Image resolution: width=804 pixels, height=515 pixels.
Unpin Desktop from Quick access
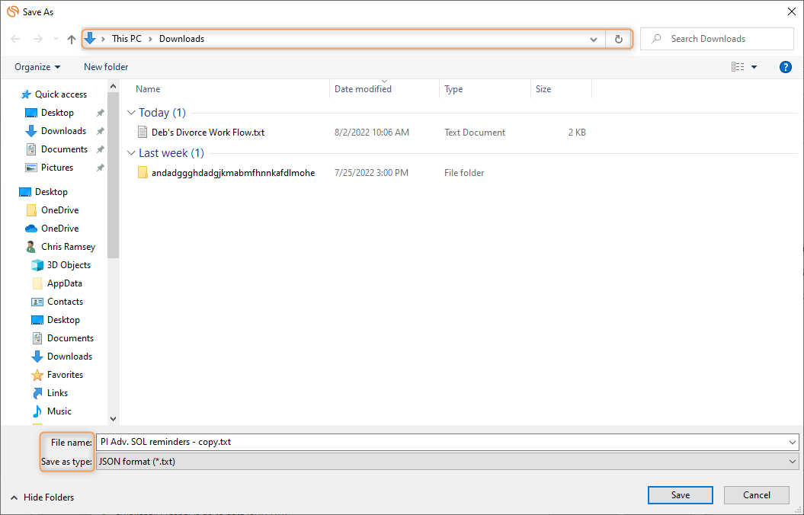pos(99,112)
